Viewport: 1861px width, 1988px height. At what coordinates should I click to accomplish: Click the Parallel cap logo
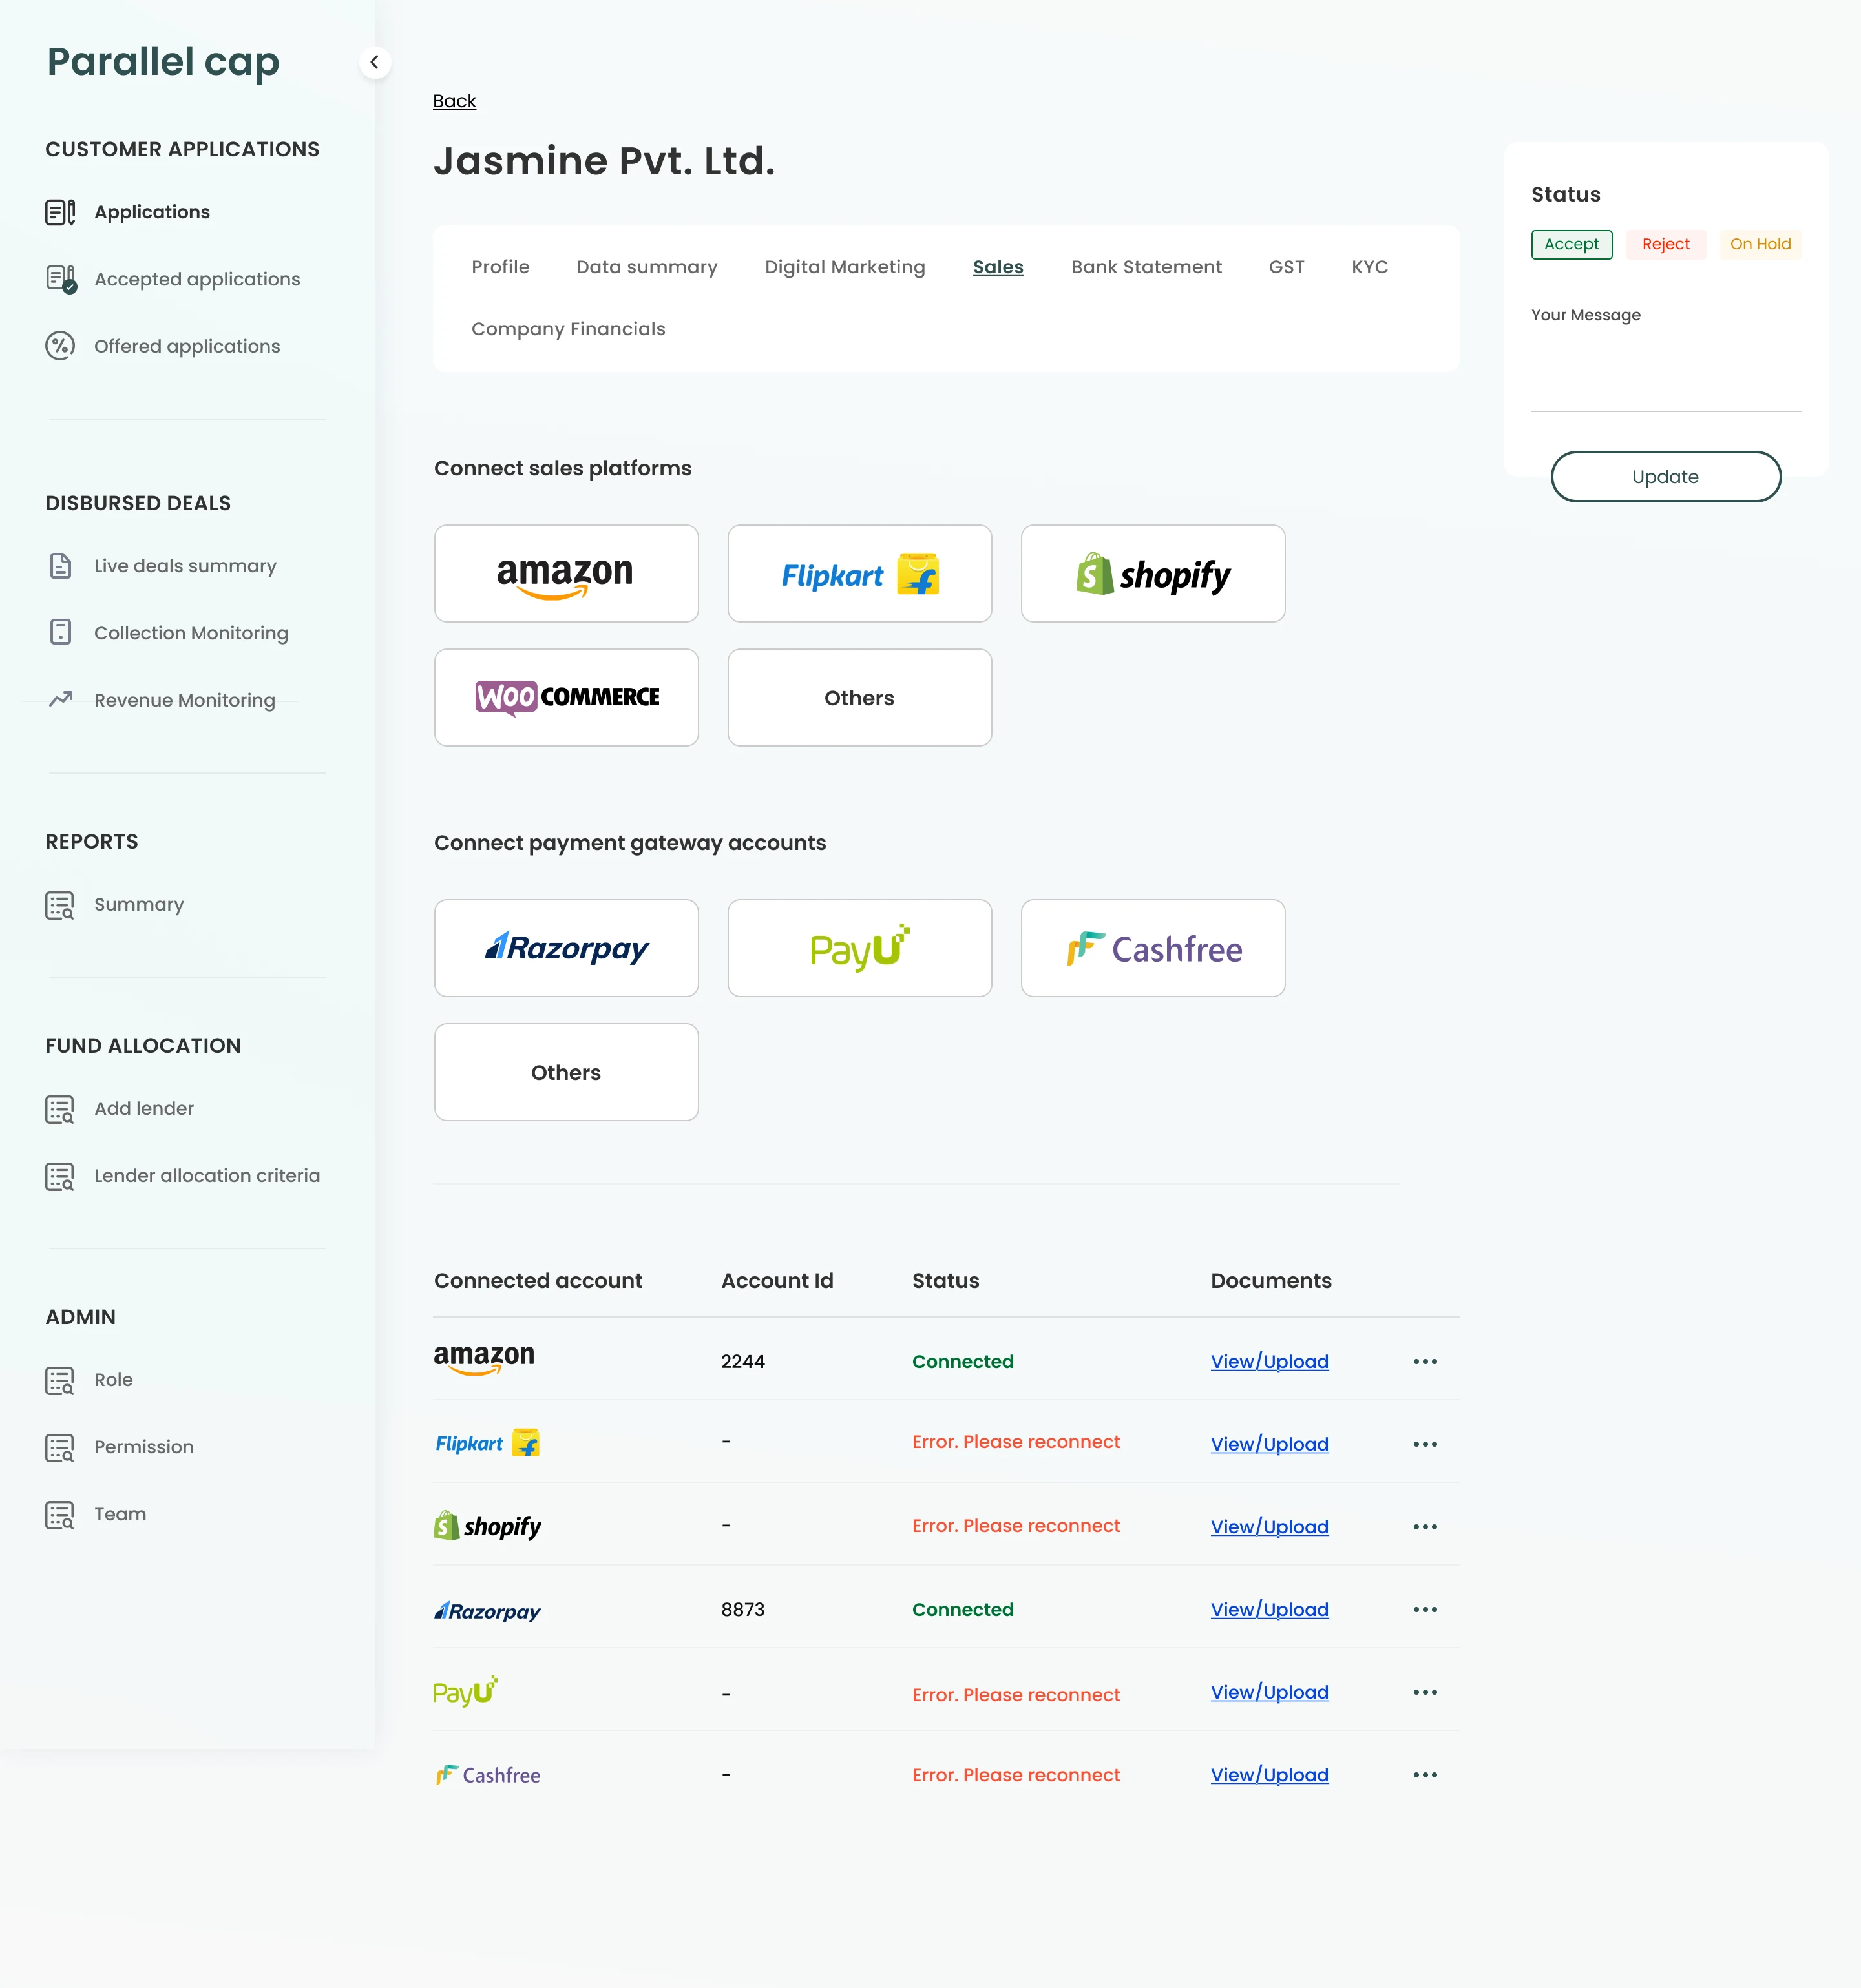[163, 62]
